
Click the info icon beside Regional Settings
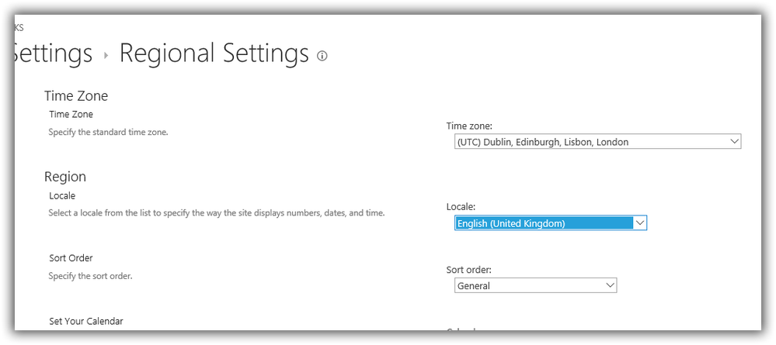(x=322, y=56)
